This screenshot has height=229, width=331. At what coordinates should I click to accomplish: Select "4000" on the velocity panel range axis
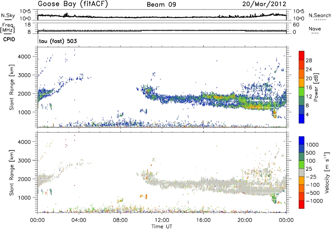point(24,142)
